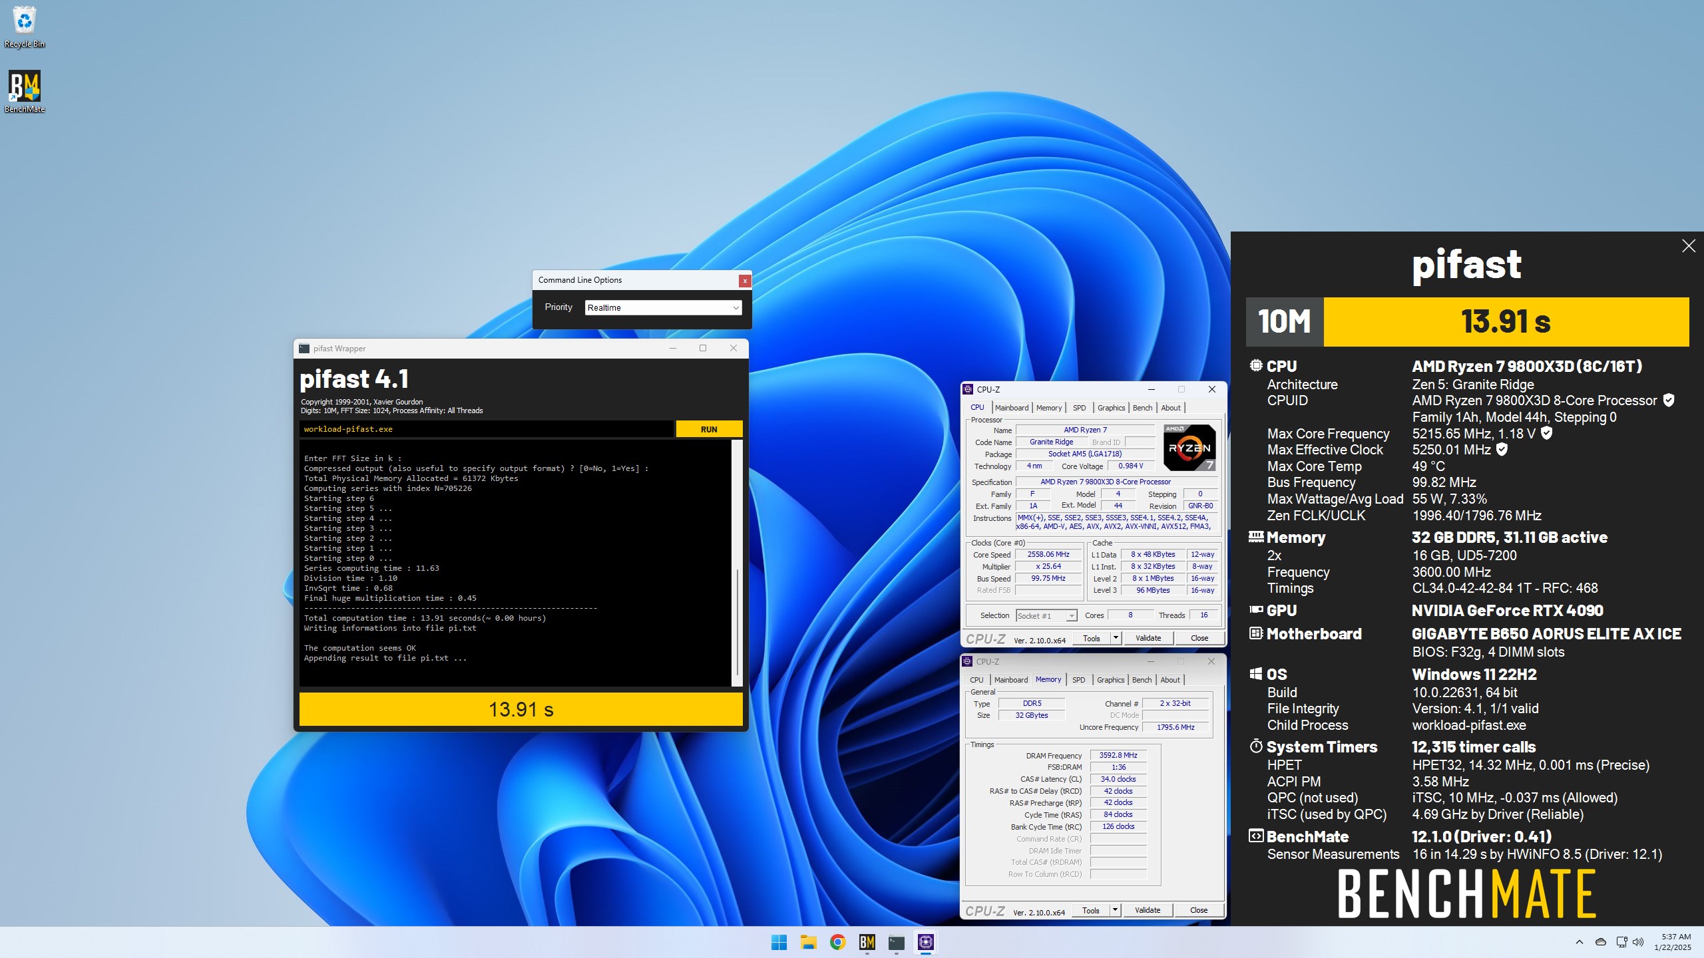Image resolution: width=1704 pixels, height=958 pixels.
Task: Open Mainboard tab in lower CPU-Z
Action: 1011,680
